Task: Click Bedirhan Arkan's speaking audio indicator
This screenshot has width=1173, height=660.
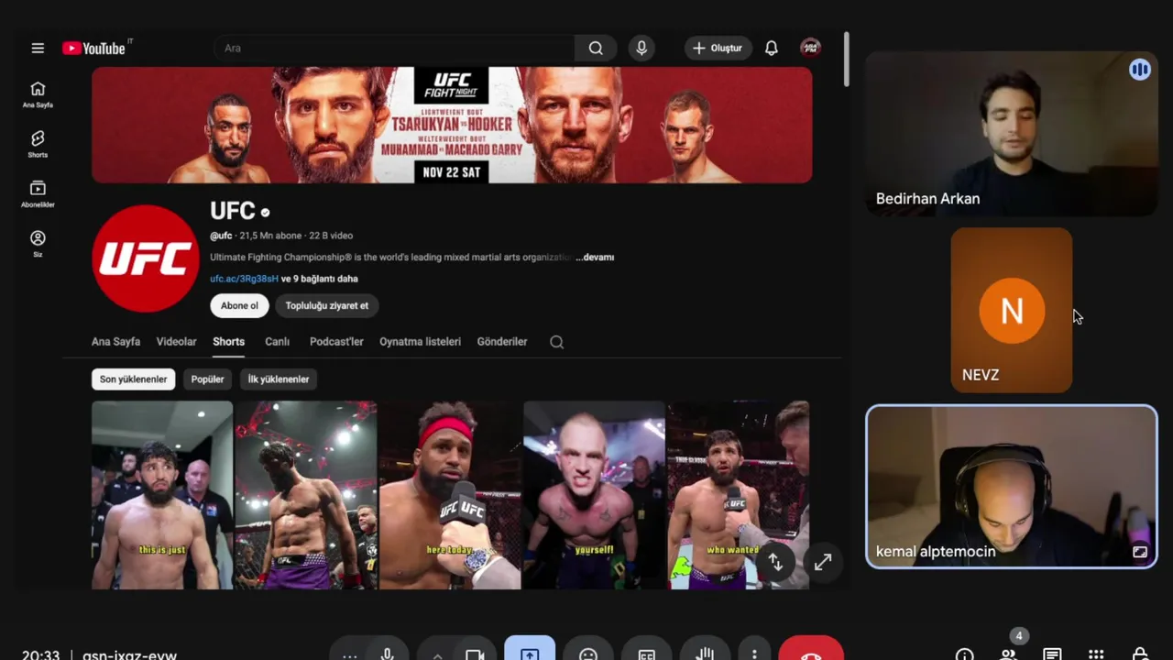Action: [x=1140, y=70]
